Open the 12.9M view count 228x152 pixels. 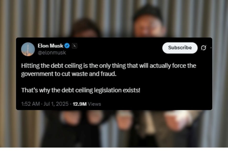[80, 104]
